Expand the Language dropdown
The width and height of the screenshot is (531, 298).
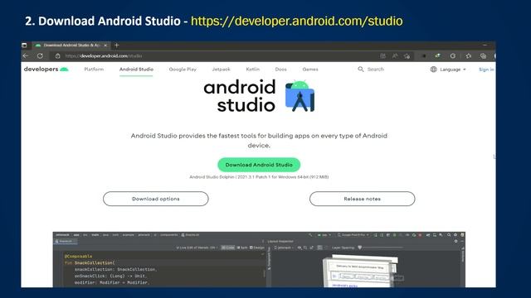tap(453, 70)
